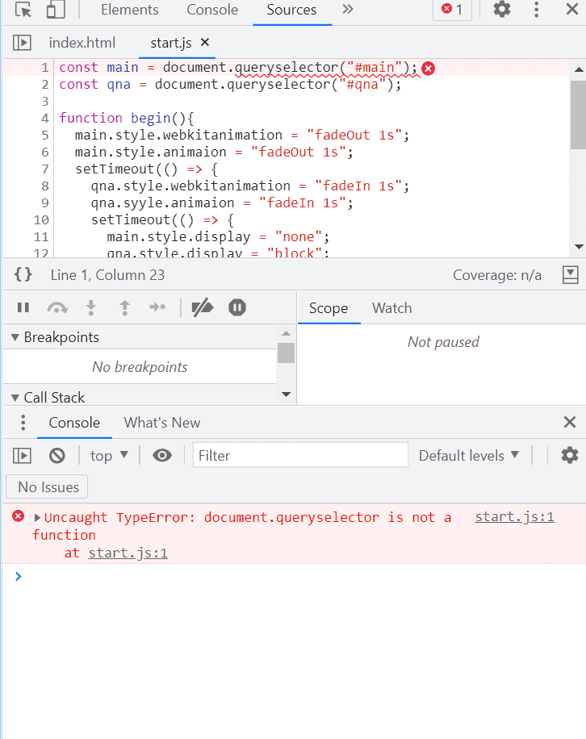Activate the inspect element picker icon
This screenshot has height=739, width=586.
click(23, 10)
